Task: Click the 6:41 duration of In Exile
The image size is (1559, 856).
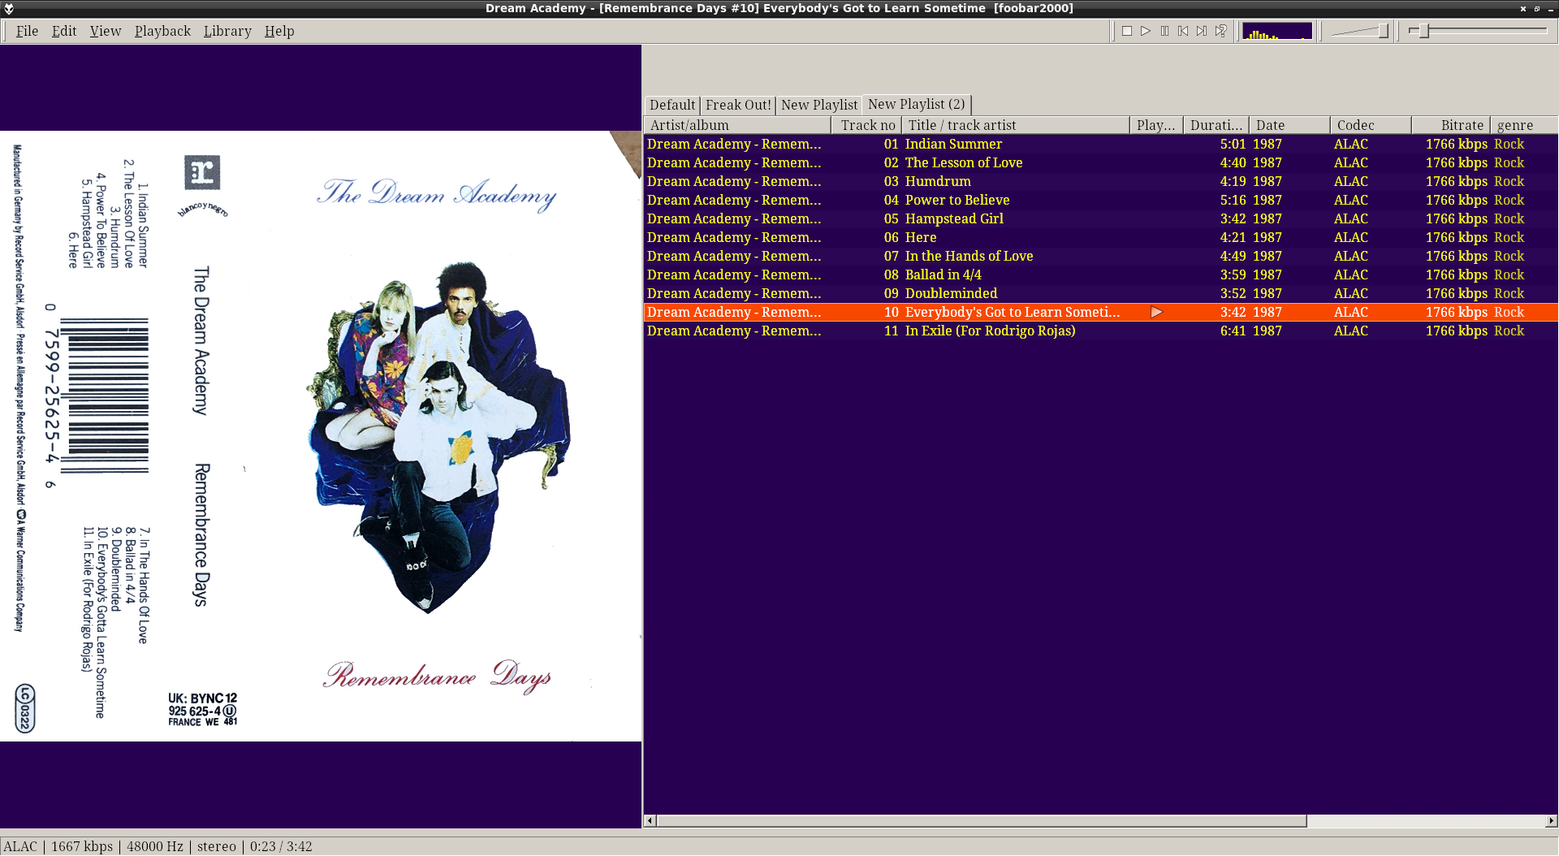Action: pos(1233,331)
